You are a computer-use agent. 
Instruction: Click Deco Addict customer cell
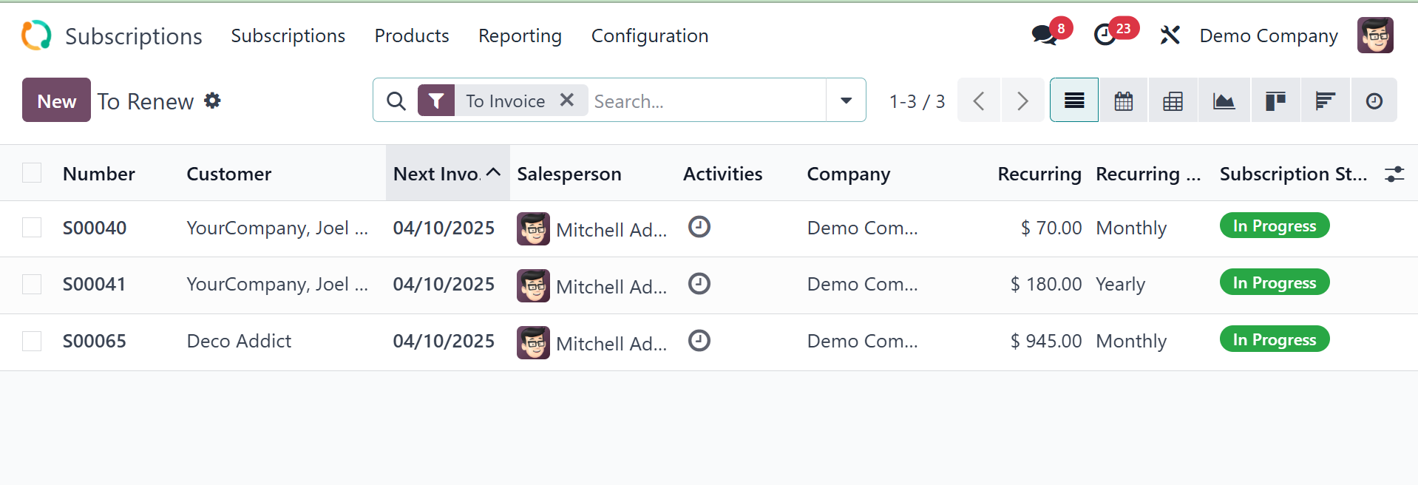click(x=240, y=341)
